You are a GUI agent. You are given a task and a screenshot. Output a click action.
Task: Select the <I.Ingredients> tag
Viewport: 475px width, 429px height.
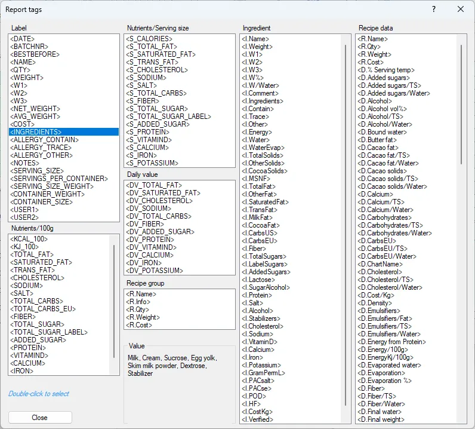coord(263,101)
